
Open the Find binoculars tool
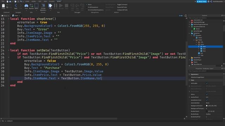pos(26,6)
